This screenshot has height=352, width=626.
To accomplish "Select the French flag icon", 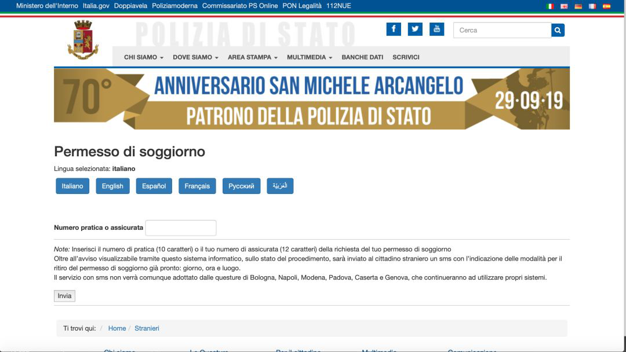I will [x=592, y=6].
